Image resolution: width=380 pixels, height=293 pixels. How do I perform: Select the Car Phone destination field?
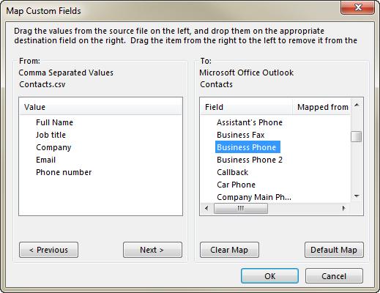(x=236, y=185)
